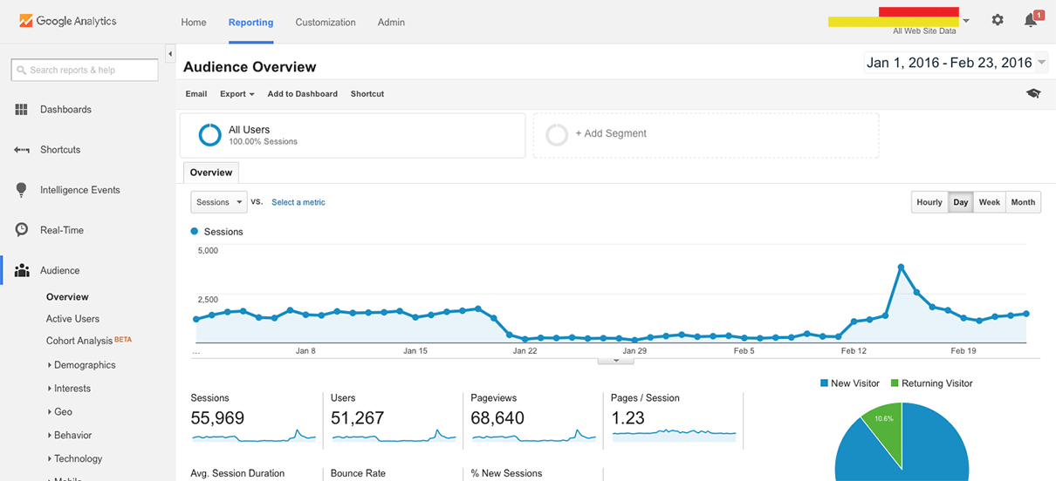
Task: Click the New Visitor blue legend swatch
Action: (824, 383)
